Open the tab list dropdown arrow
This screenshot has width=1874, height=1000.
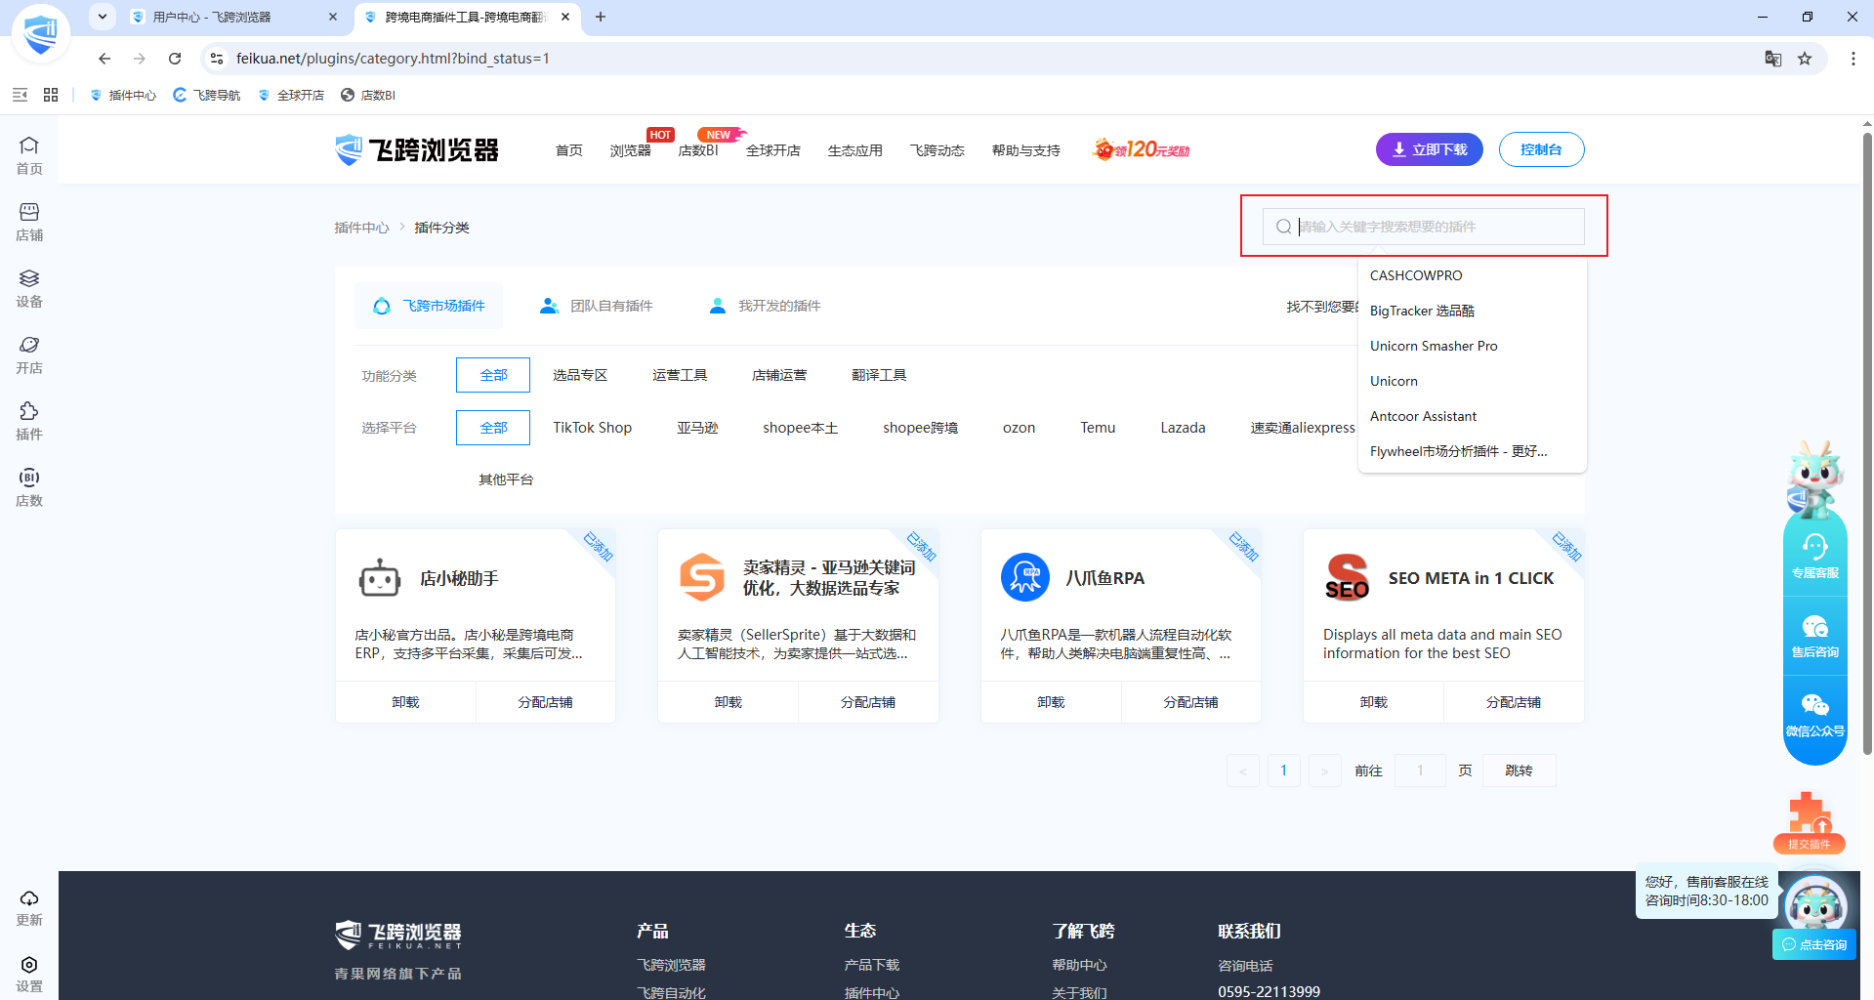103,17
